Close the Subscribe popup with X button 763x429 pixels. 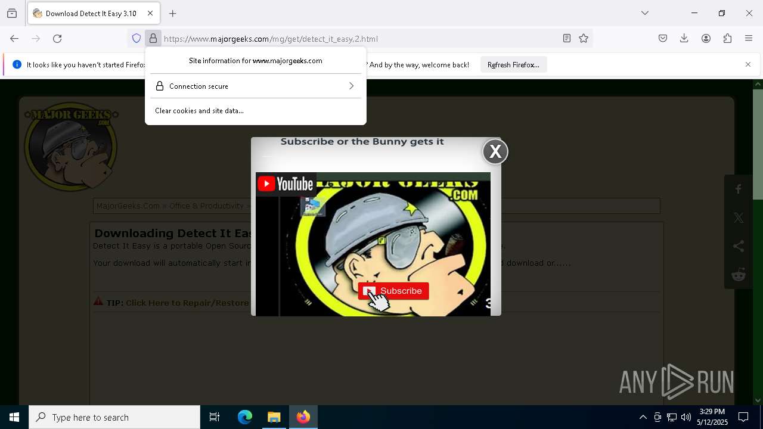tap(495, 152)
